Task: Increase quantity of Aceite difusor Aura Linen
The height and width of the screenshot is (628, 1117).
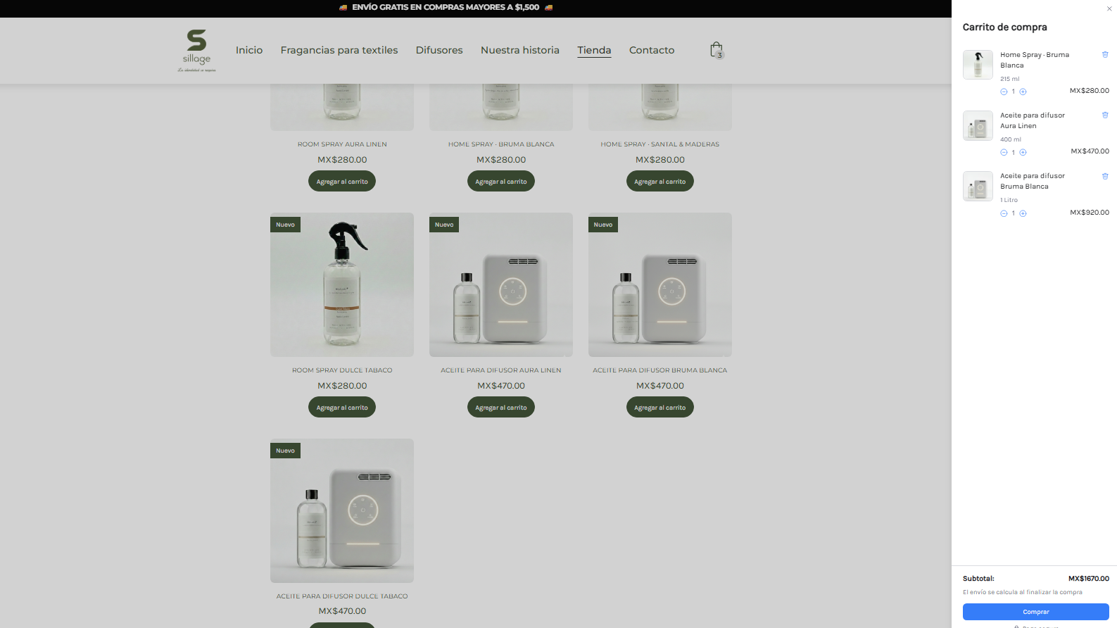Action: pyautogui.click(x=1023, y=152)
